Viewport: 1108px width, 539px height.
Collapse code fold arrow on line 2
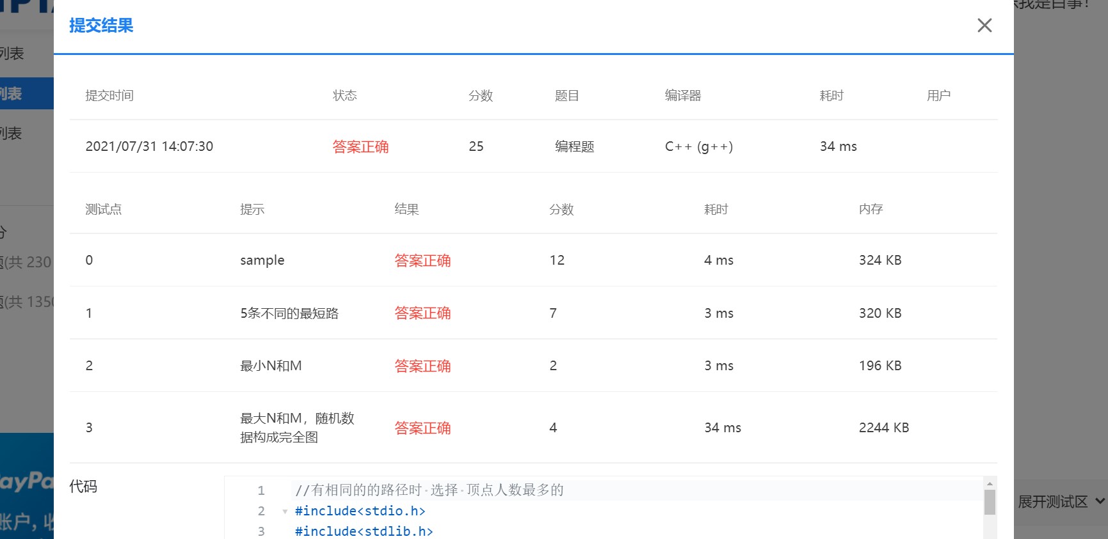click(x=285, y=512)
